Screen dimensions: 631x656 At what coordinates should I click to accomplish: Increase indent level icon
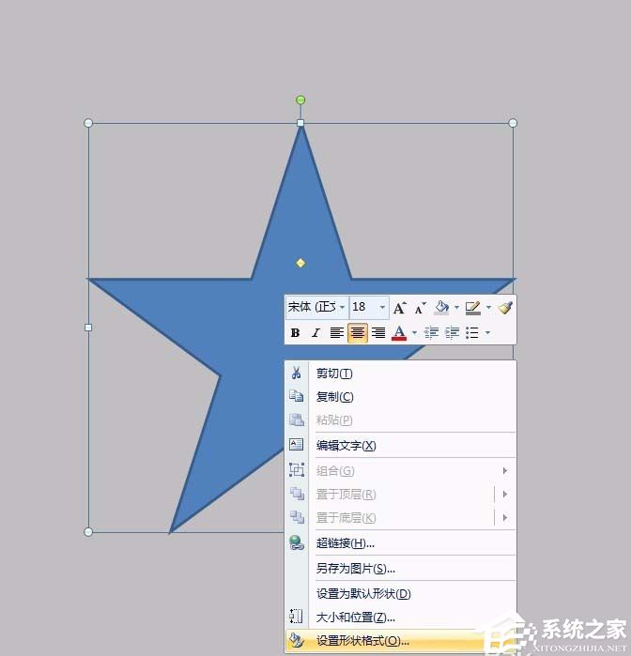(453, 333)
